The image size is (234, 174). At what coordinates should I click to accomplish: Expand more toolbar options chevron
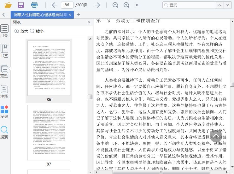(137, 5)
